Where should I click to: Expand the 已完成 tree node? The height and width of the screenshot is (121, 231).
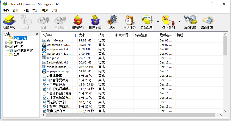click(6, 46)
